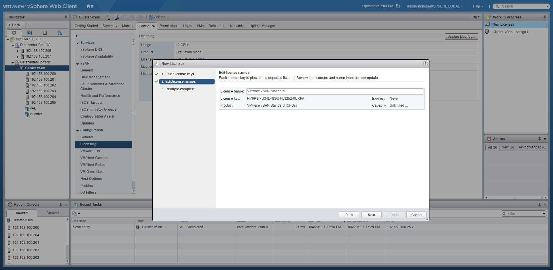This screenshot has height=270, width=553.
Task: Switch to Networking view icon in Navigator
Action: pos(60,33)
